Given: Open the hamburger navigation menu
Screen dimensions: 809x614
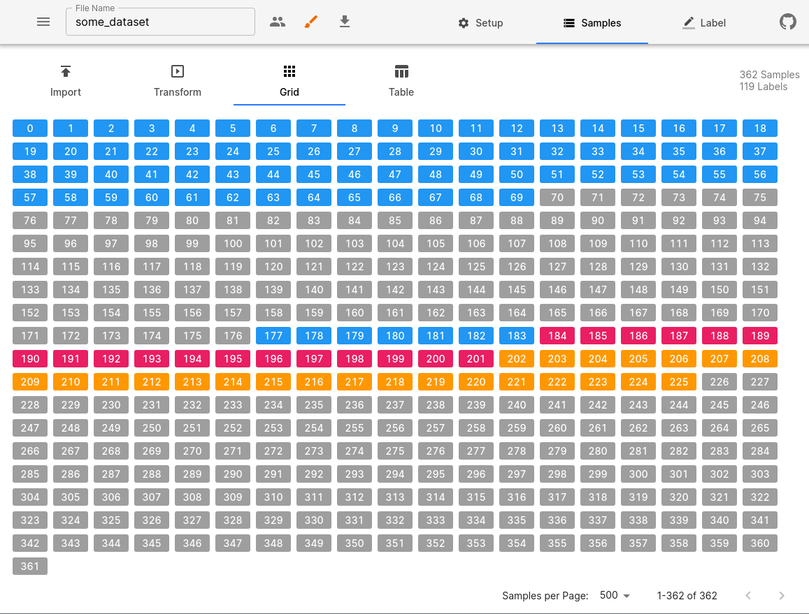Looking at the screenshot, I should pyautogui.click(x=43, y=22).
